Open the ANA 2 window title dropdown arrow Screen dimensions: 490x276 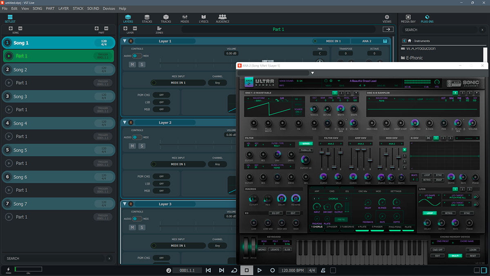pos(312,73)
